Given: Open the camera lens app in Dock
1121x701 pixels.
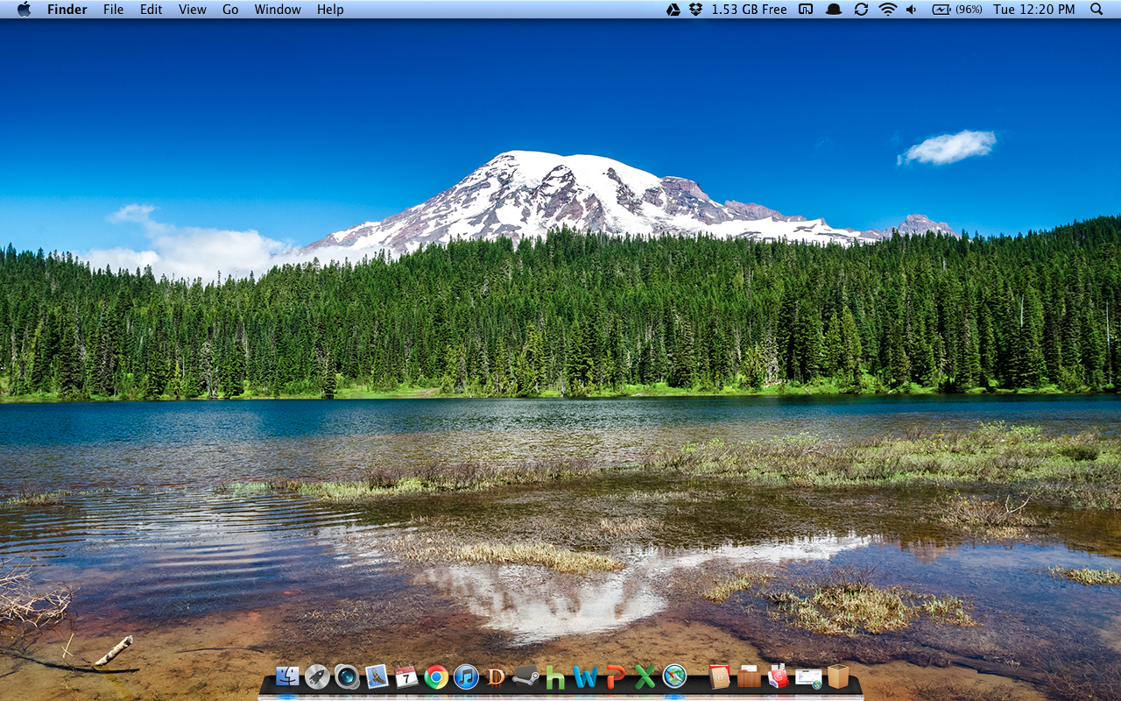Looking at the screenshot, I should 347,676.
